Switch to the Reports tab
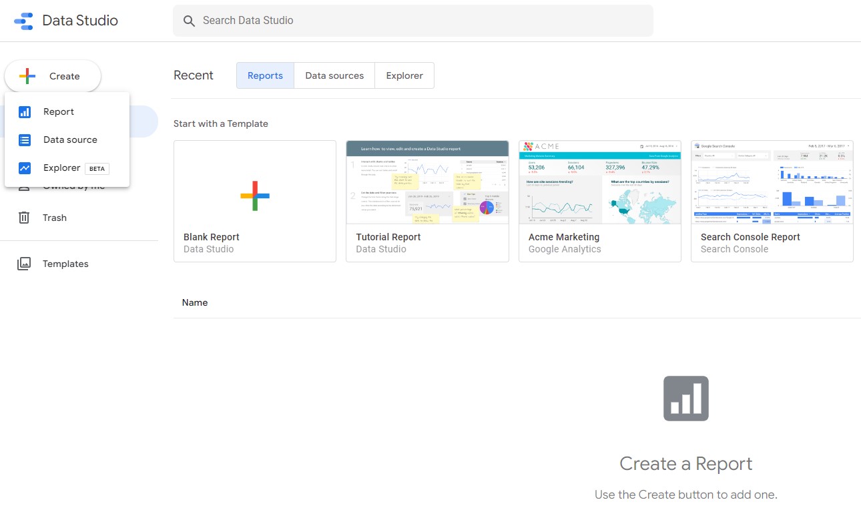861x524 pixels. point(265,75)
